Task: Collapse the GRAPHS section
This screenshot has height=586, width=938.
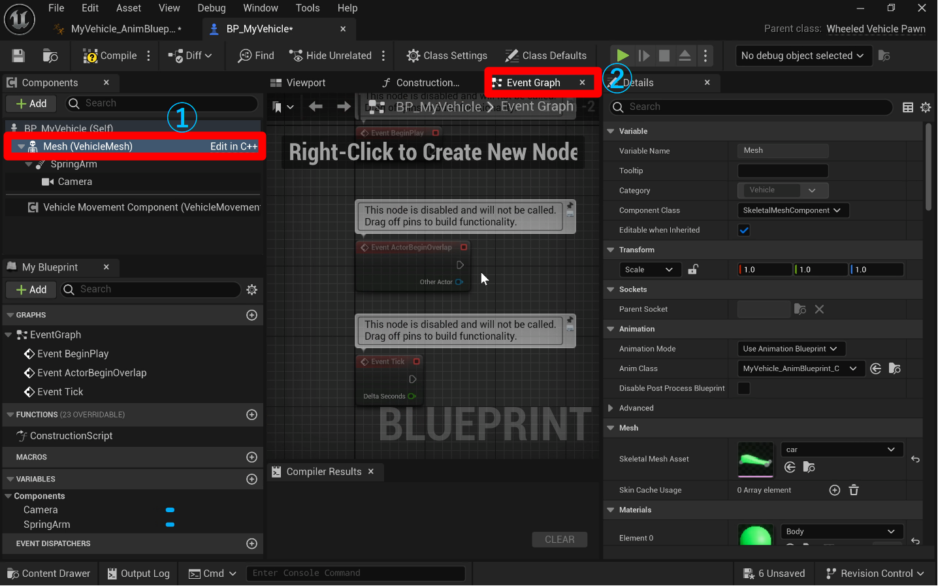Action: (x=10, y=315)
